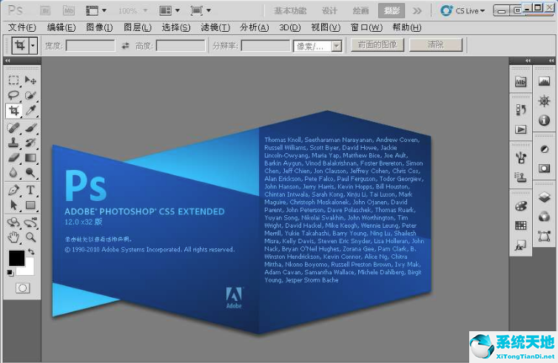Select the Move tool
The height and width of the screenshot is (363, 558).
(30, 80)
